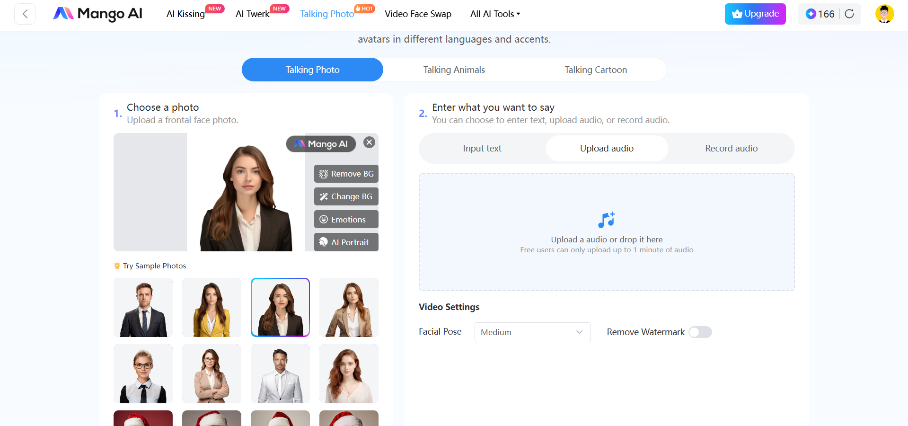Click the back arrow button
Screen dimensions: 908x426
tap(25, 14)
